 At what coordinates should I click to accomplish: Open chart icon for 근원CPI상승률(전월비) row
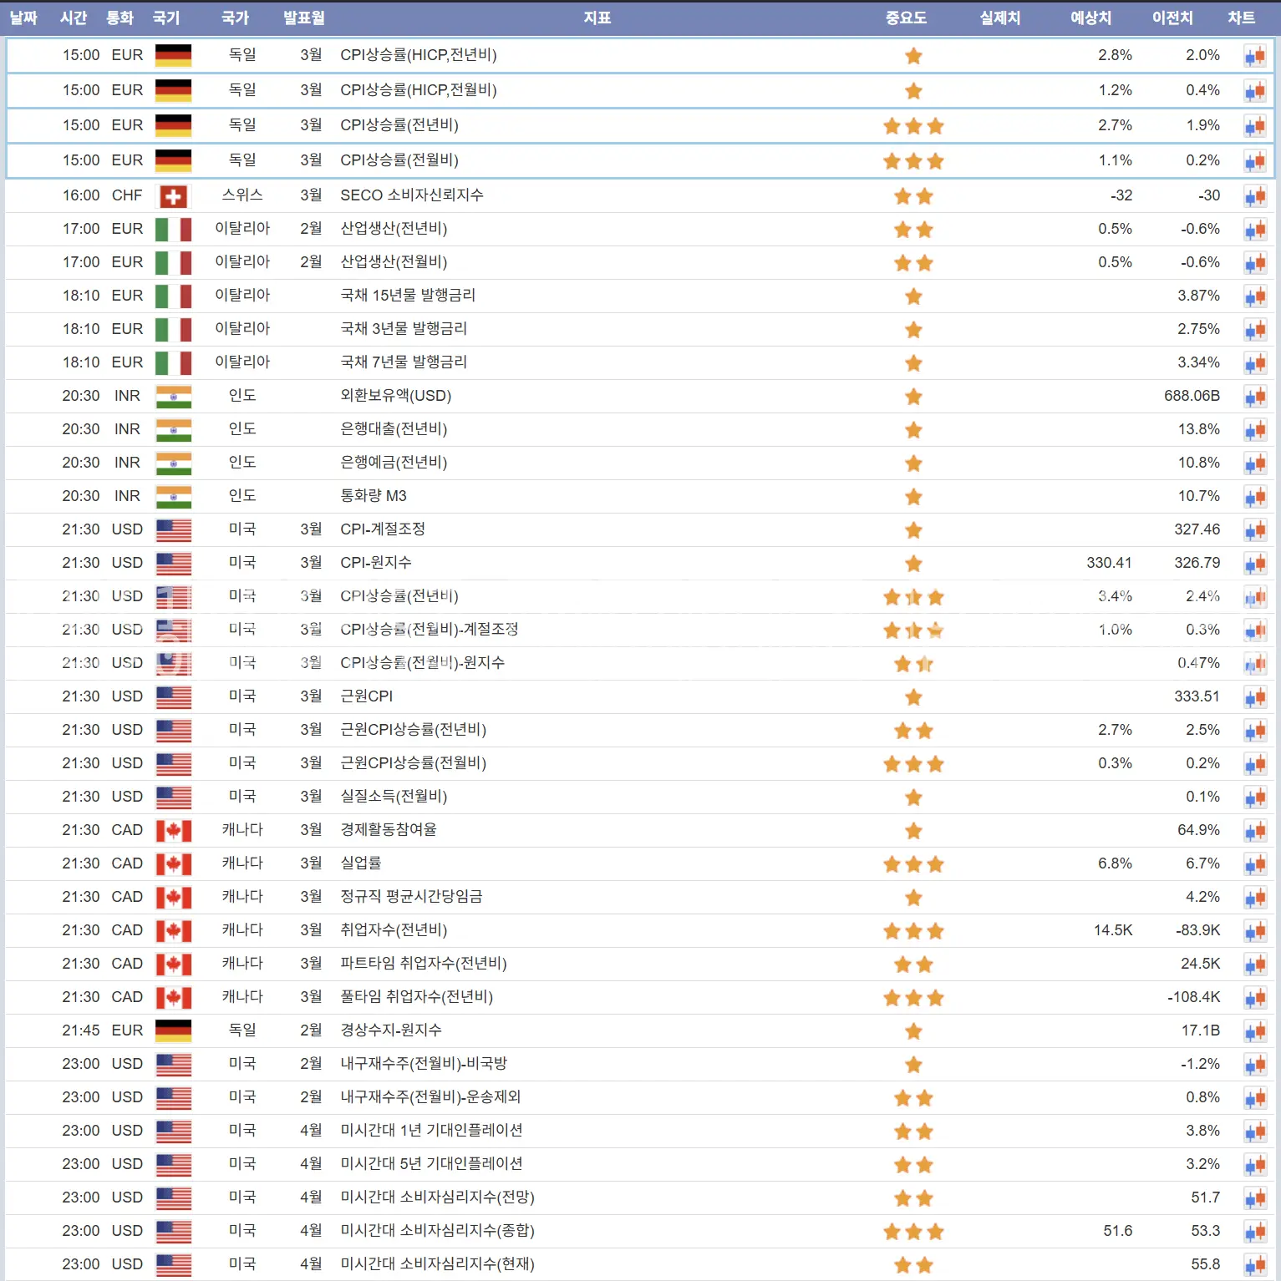tap(1254, 764)
